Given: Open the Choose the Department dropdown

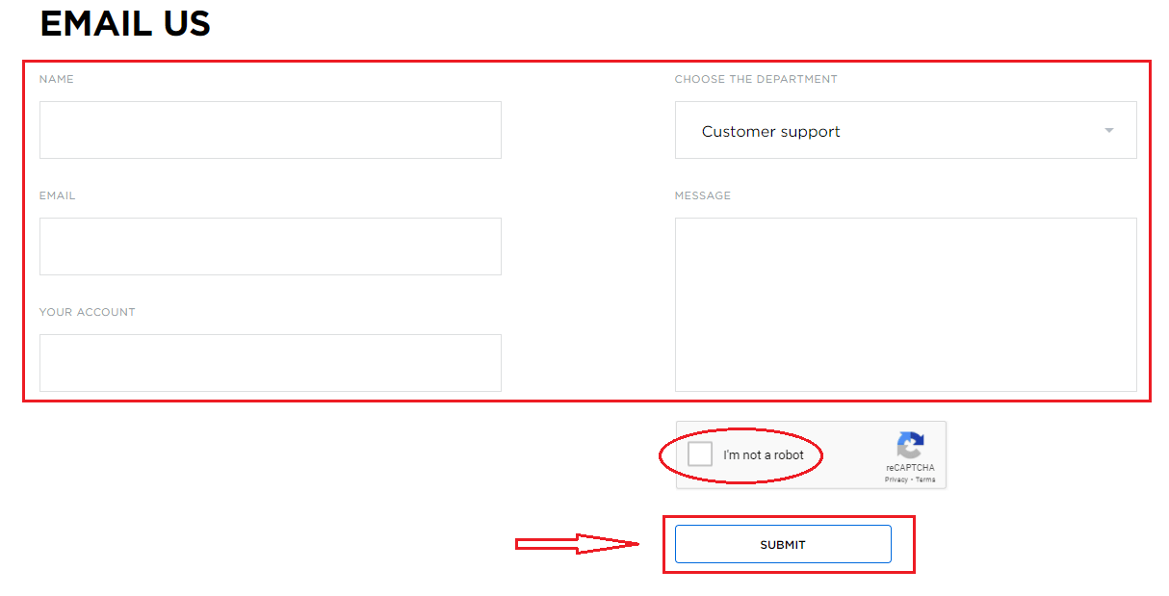Looking at the screenshot, I should tap(905, 130).
